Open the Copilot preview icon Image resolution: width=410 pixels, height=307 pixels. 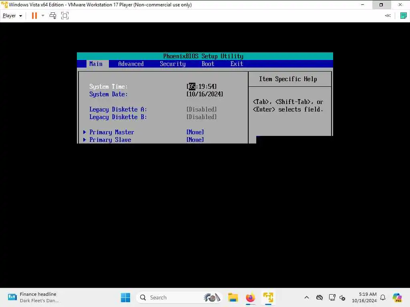click(397, 297)
